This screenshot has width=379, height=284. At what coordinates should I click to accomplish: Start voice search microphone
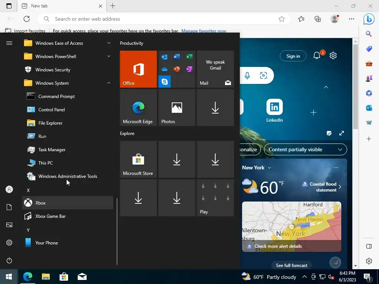247,75
